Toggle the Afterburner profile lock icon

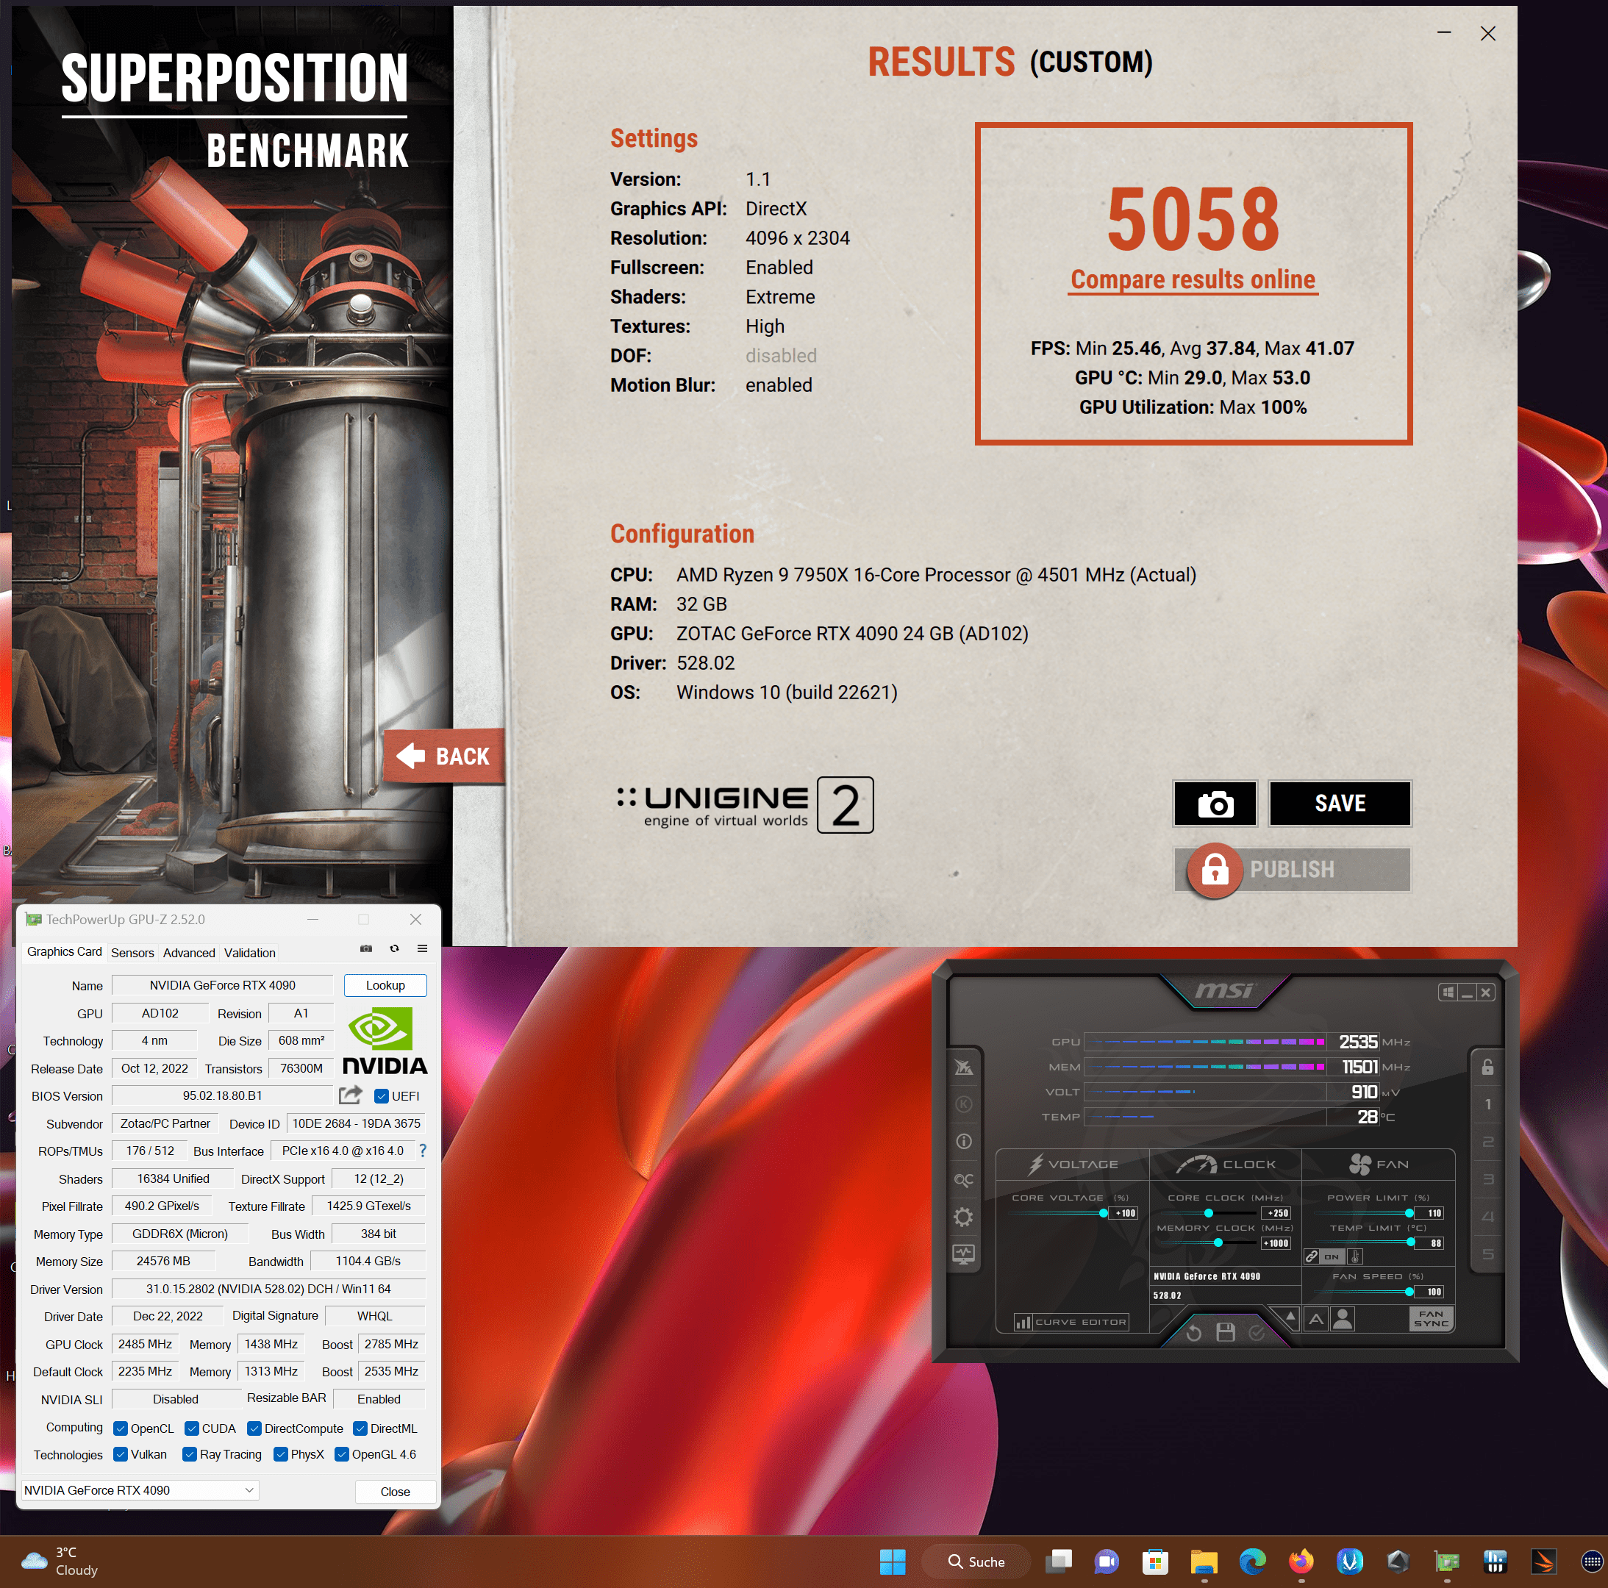[x=1487, y=1067]
